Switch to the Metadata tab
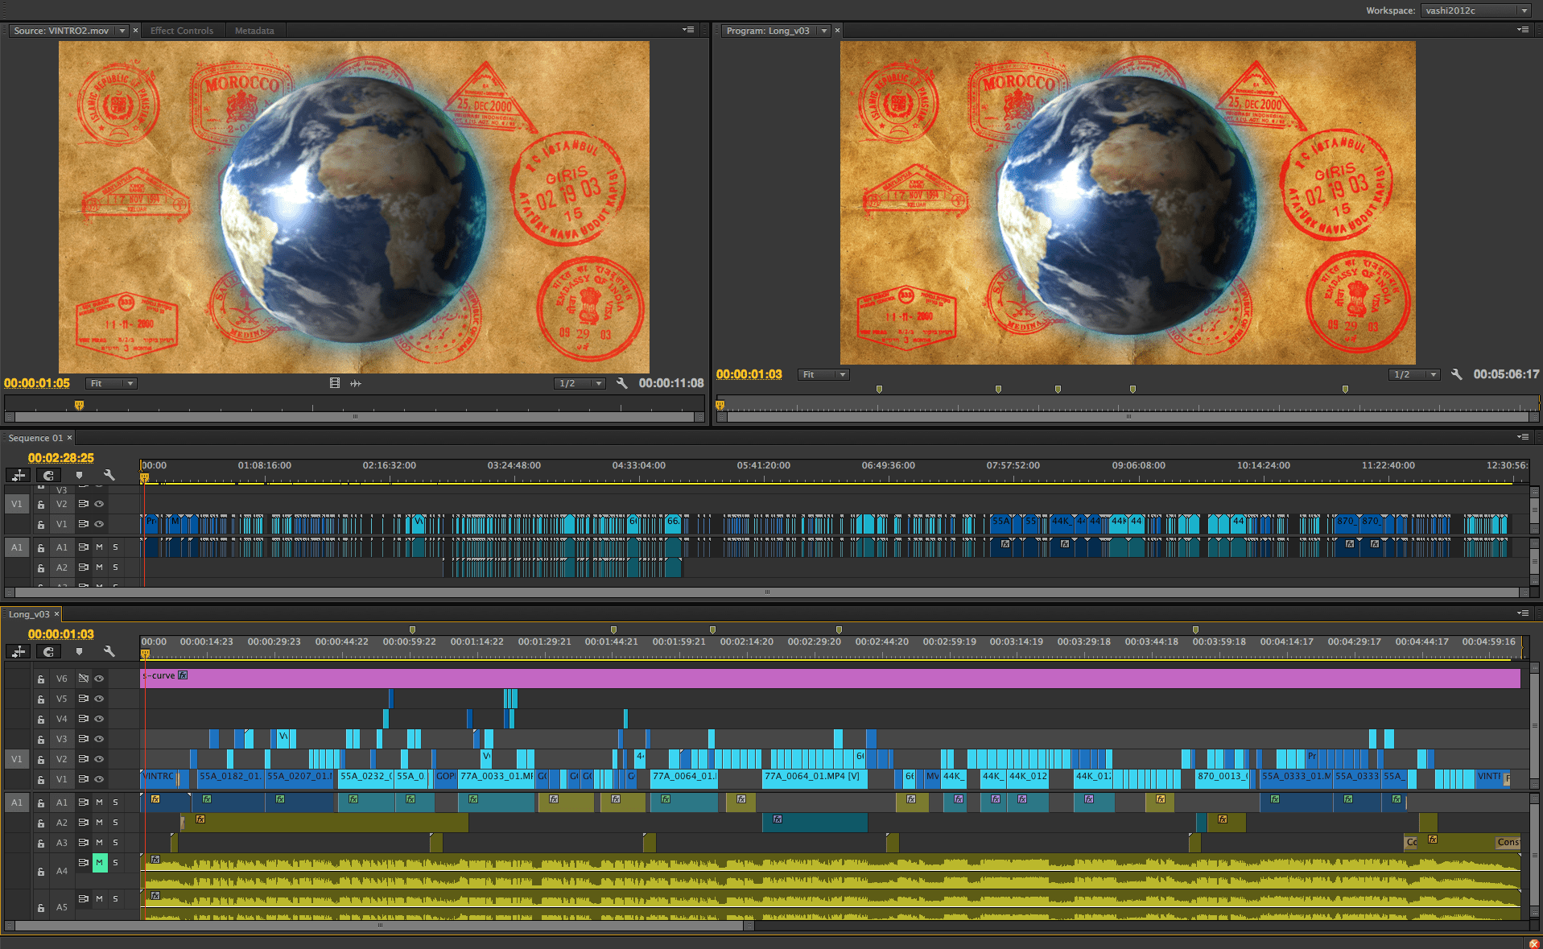The image size is (1543, 949). 254,31
